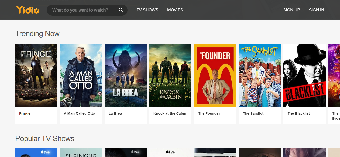Click the Trending Now heading

click(x=37, y=33)
